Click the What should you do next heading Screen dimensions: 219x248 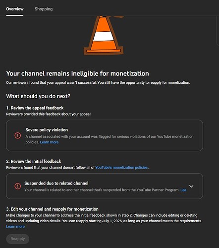coord(38,96)
